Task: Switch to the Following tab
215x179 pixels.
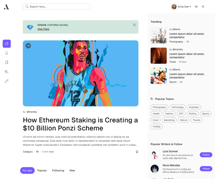Action: pos(58,170)
